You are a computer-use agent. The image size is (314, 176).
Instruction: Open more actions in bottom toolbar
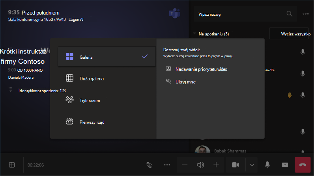tap(167, 165)
